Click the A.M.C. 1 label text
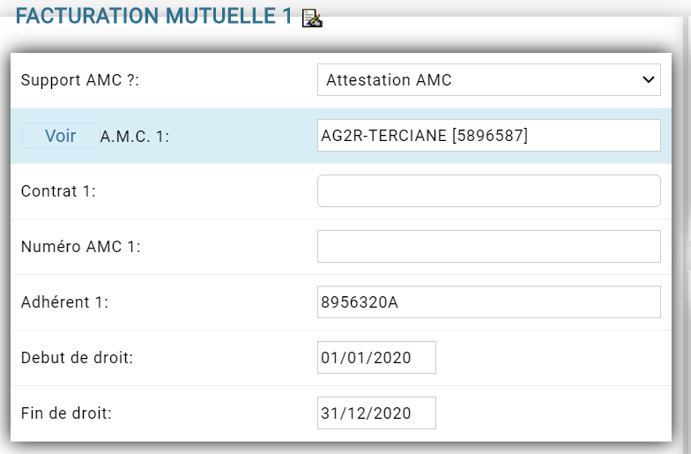691x454 pixels. tap(135, 136)
